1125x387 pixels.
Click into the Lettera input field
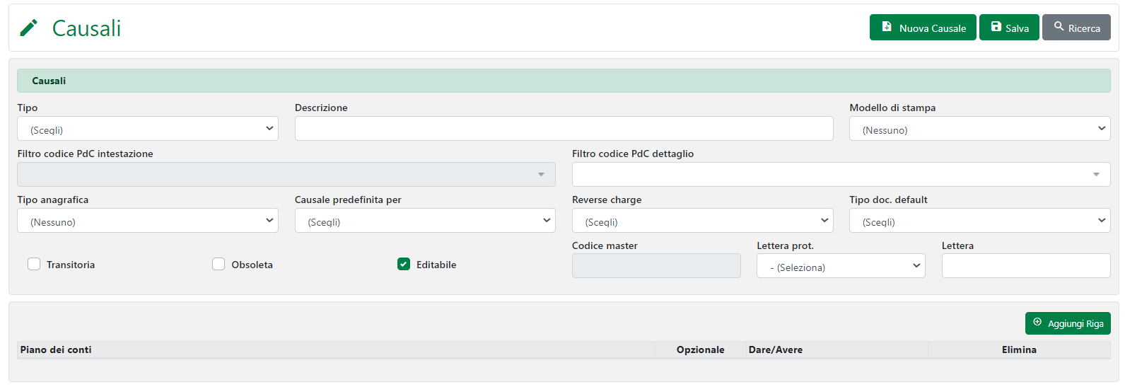pyautogui.click(x=1025, y=266)
